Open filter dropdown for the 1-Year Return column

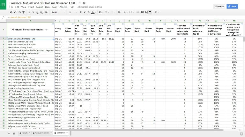click(x=73, y=24)
